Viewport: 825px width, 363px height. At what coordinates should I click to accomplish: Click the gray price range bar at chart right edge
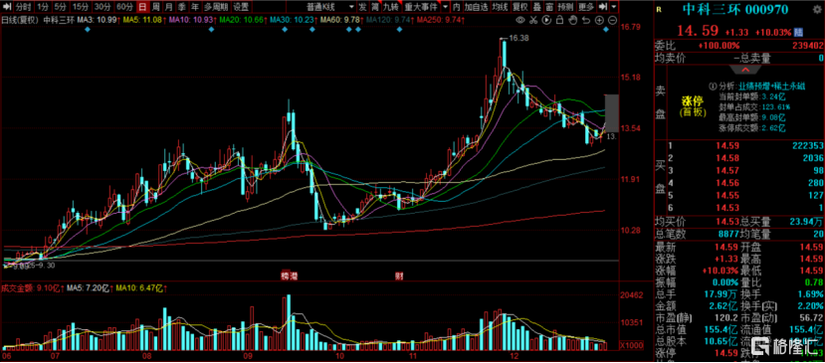(611, 113)
